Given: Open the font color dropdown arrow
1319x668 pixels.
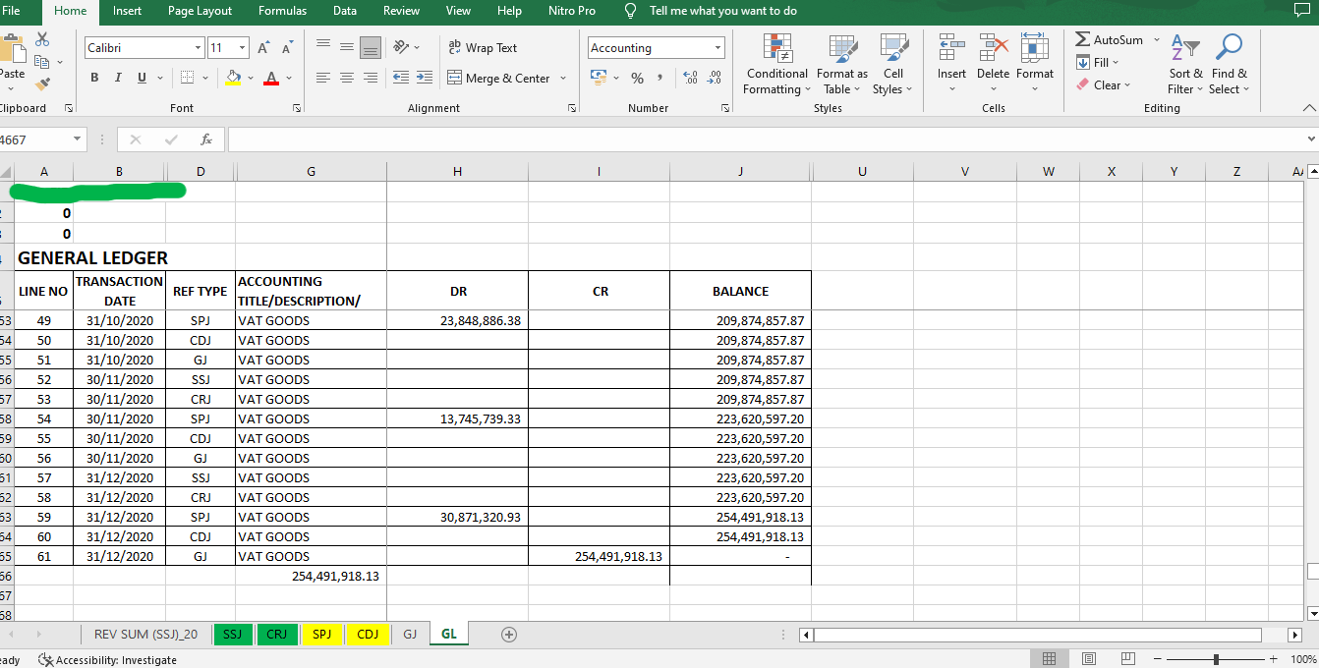Looking at the screenshot, I should (289, 78).
